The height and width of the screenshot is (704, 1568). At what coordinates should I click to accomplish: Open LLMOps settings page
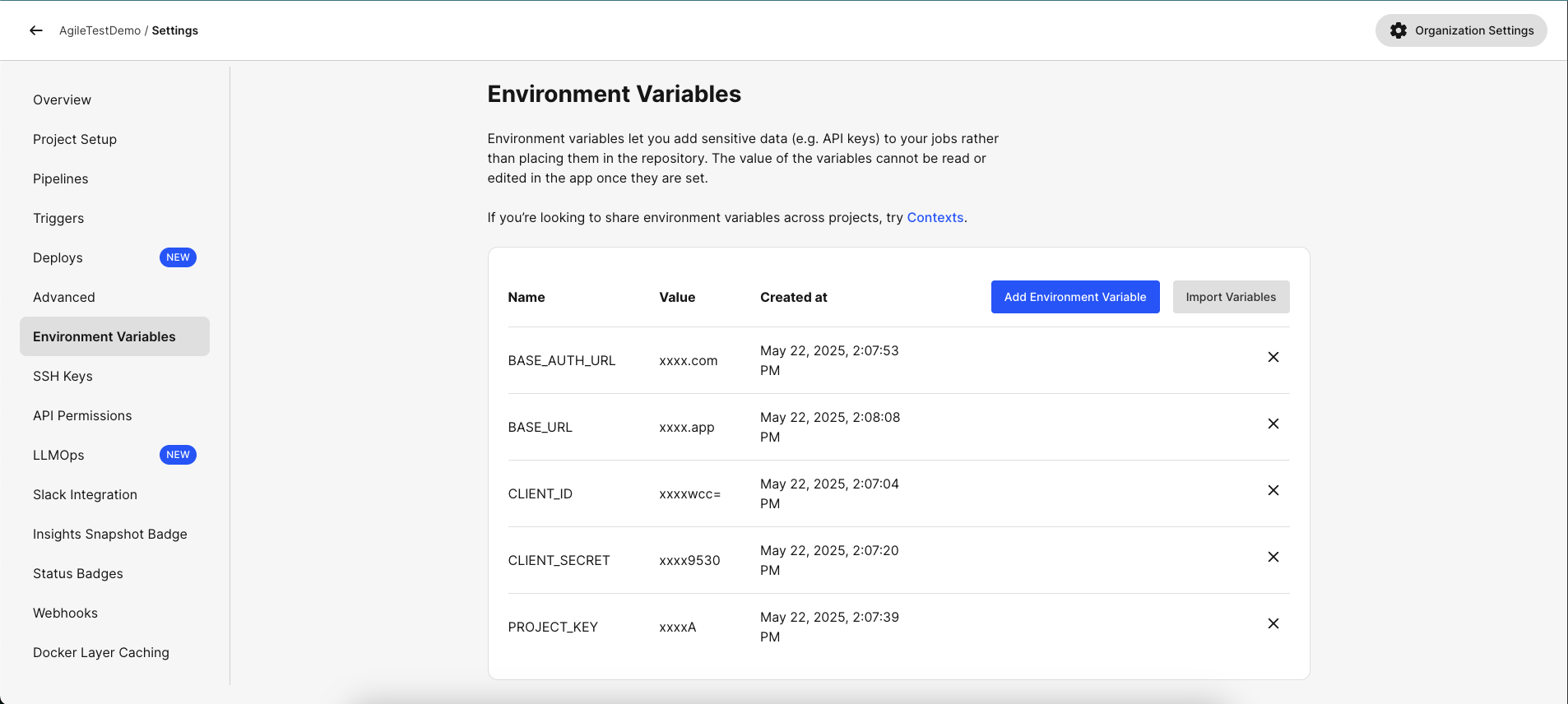58,455
